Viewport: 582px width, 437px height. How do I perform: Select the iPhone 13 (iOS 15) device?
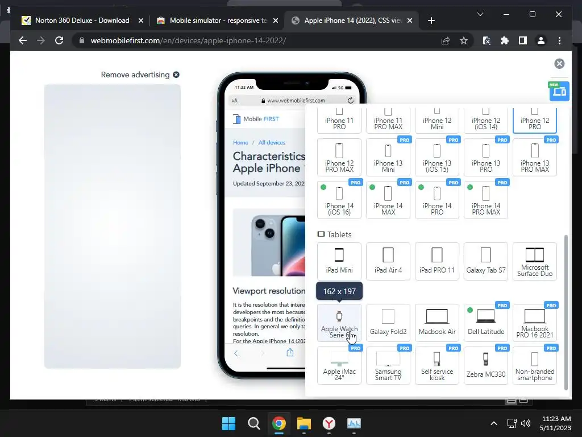437,157
